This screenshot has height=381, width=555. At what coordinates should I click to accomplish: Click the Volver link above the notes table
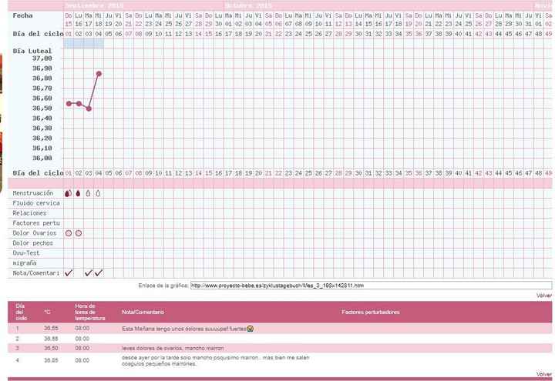coord(544,295)
